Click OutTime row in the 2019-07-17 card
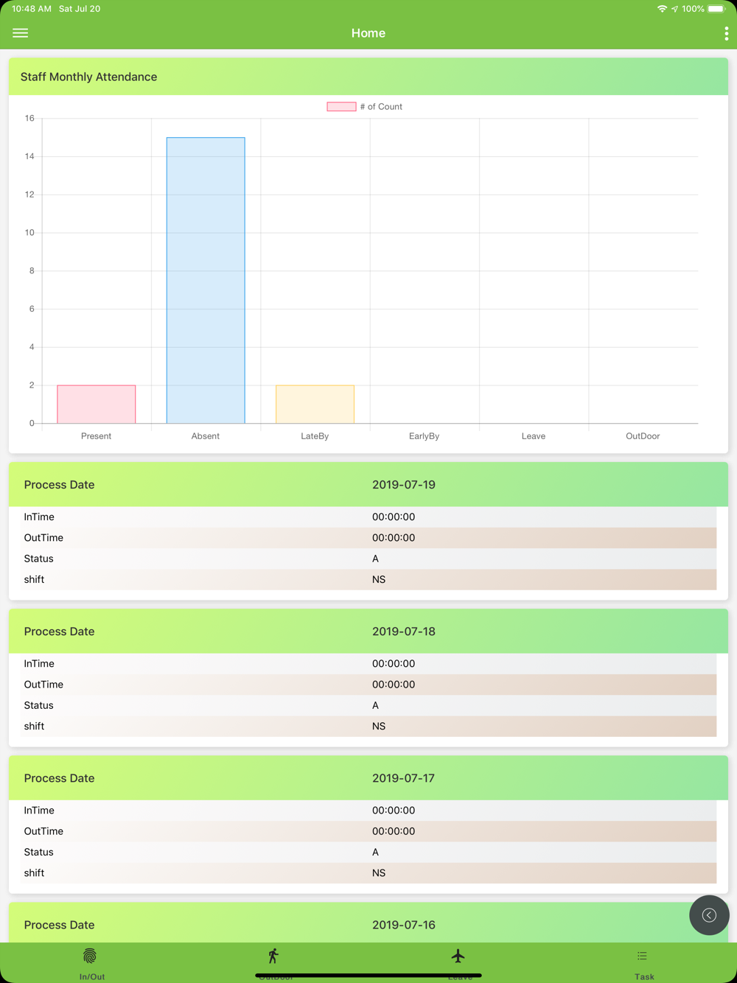Viewport: 737px width, 983px height. tap(368, 831)
